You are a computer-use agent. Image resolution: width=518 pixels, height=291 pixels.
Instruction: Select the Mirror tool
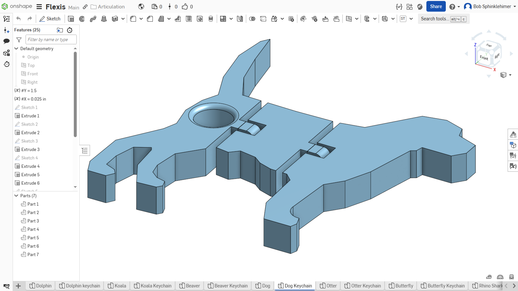(240, 19)
